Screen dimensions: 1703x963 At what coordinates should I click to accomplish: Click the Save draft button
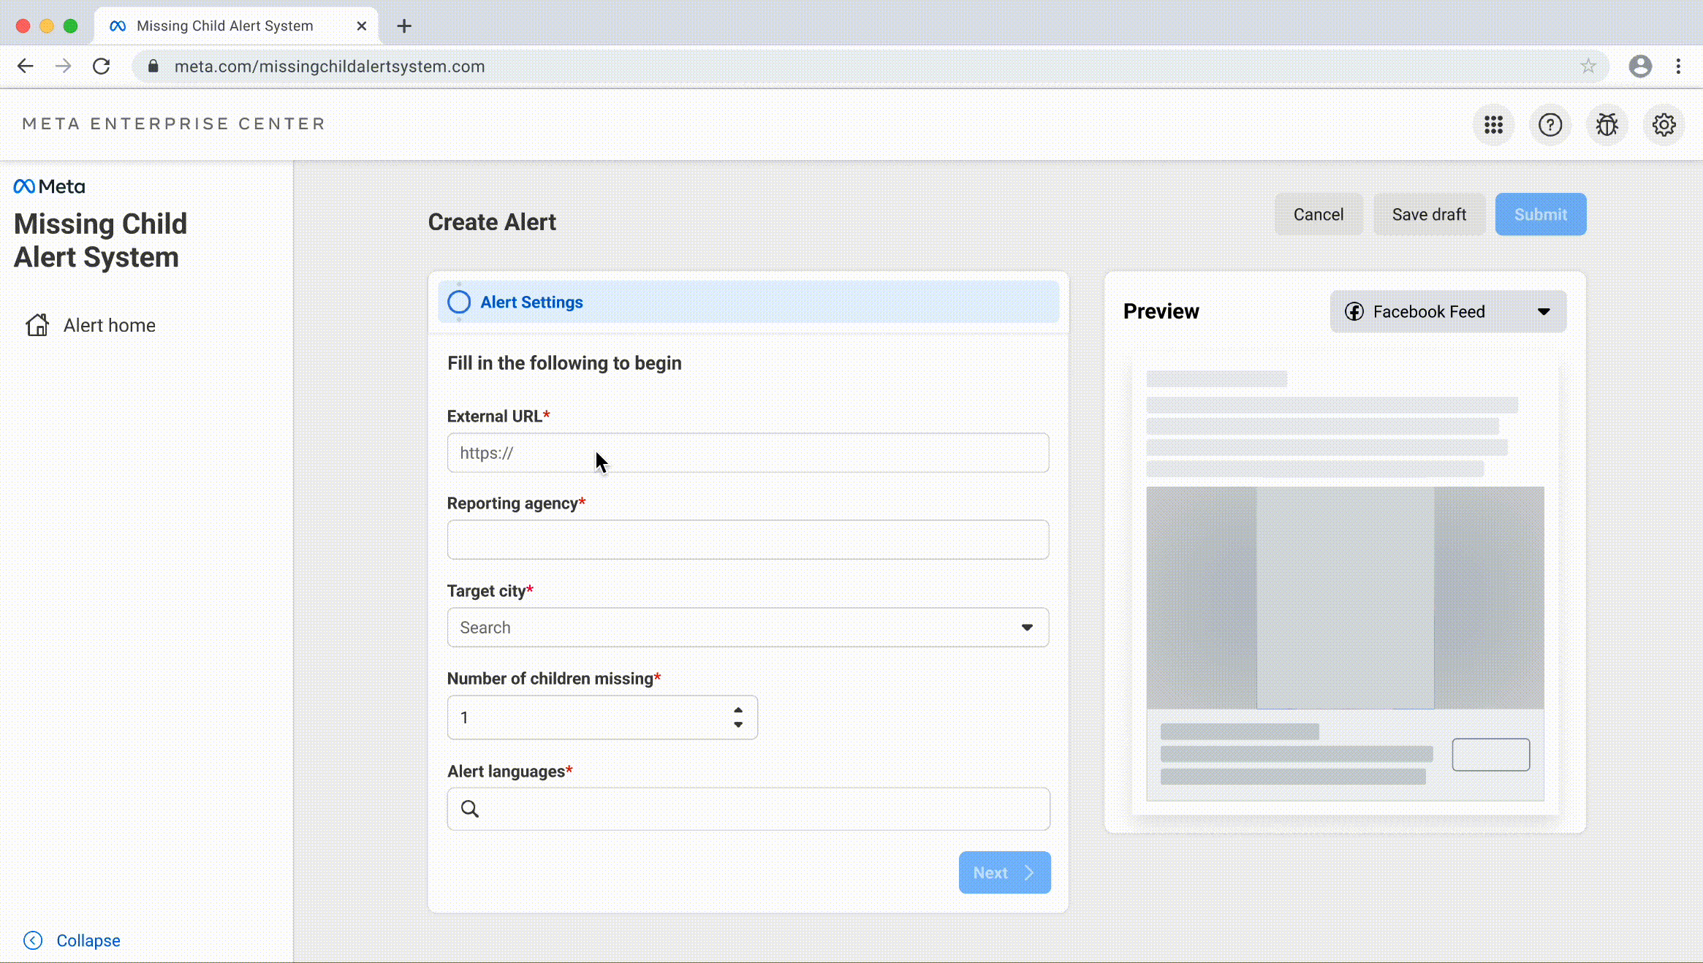tap(1428, 215)
